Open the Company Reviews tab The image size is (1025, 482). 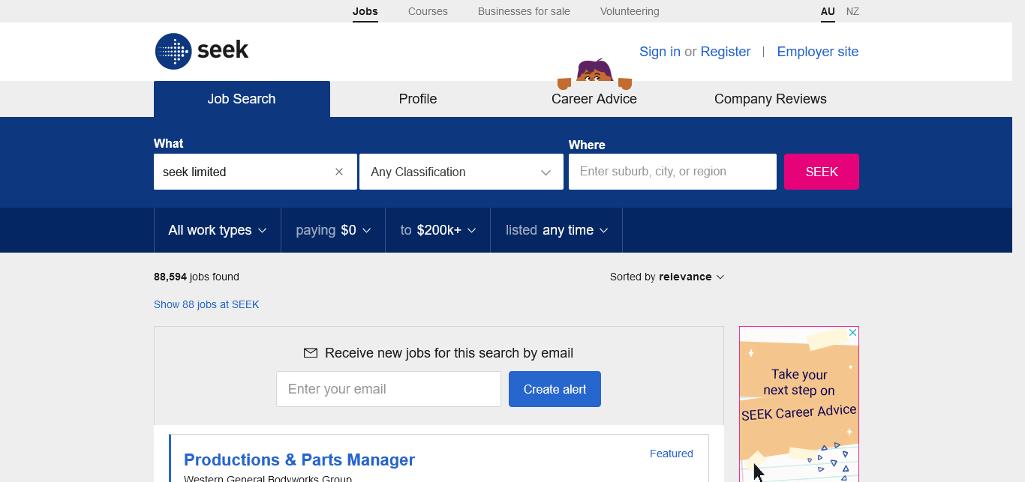[770, 99]
